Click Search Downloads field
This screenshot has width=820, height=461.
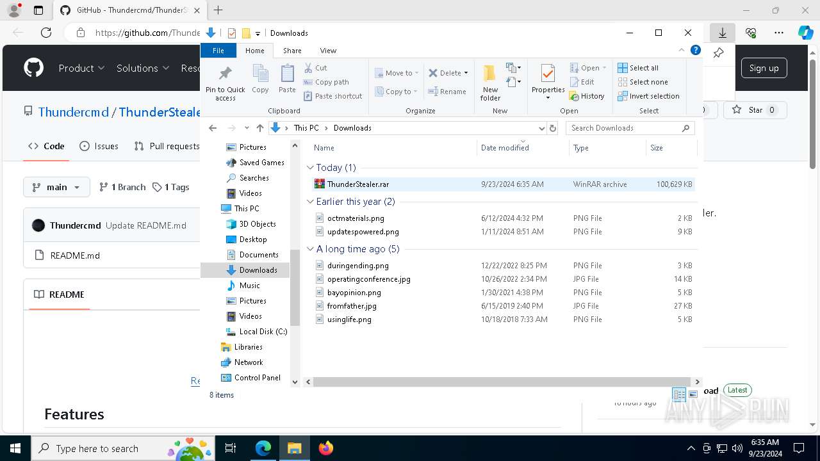[630, 128]
